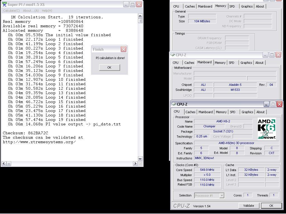The height and width of the screenshot is (214, 286).
Task: Minimize the Super PI window
Action: coord(126,4)
